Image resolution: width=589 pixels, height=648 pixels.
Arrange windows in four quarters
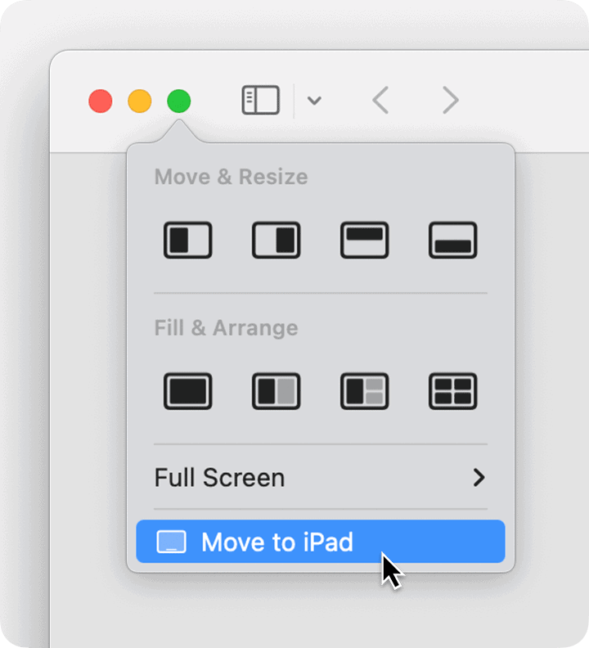click(453, 391)
